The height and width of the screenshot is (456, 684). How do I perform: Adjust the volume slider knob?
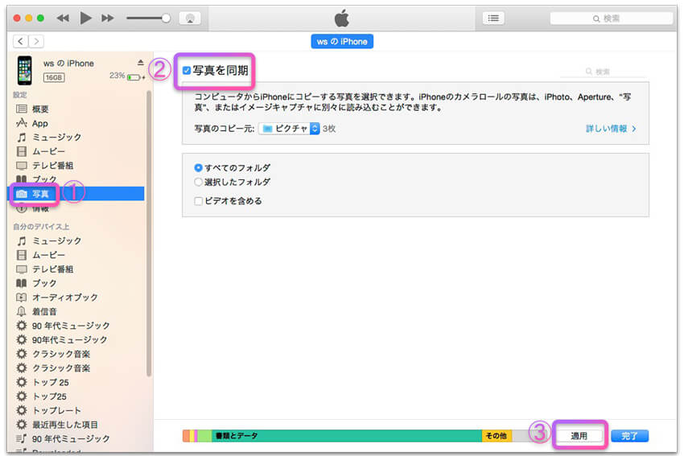pos(166,18)
